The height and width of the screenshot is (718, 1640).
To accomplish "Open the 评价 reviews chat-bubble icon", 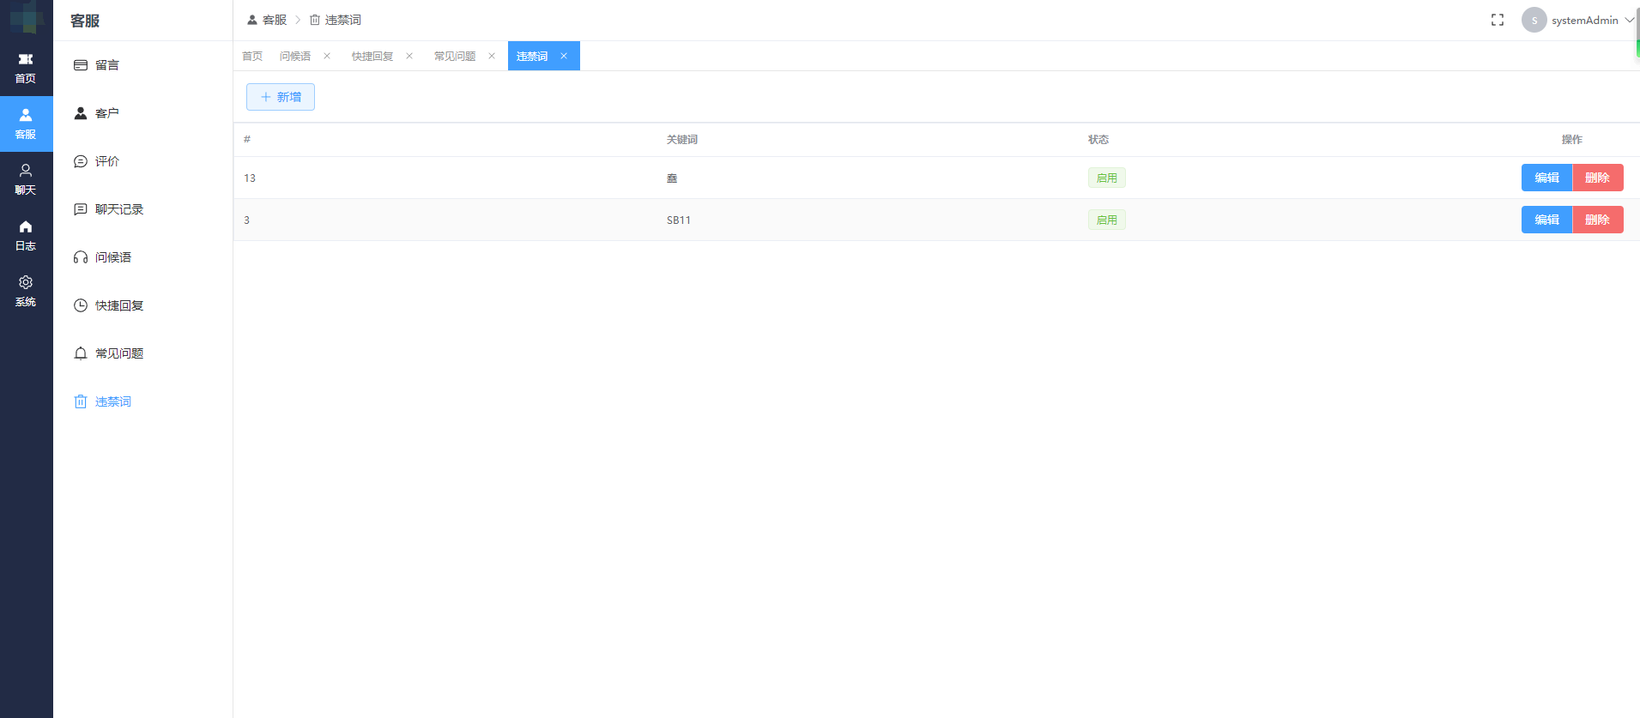I will [x=81, y=161].
